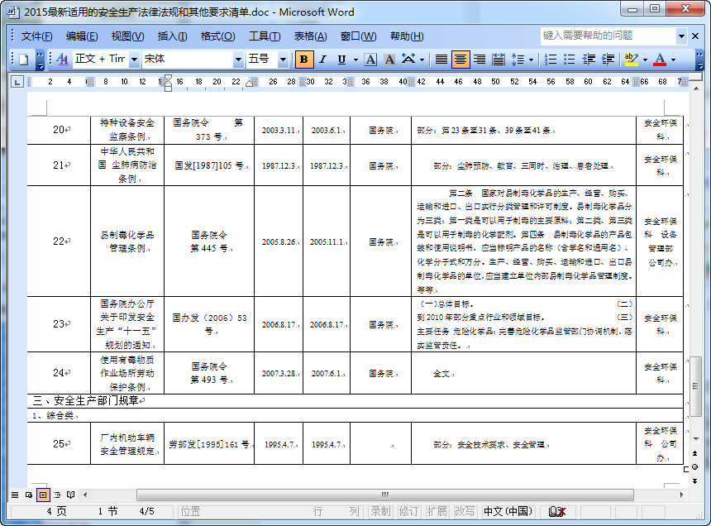Open Select Browse Object button

pyautogui.click(x=695, y=467)
